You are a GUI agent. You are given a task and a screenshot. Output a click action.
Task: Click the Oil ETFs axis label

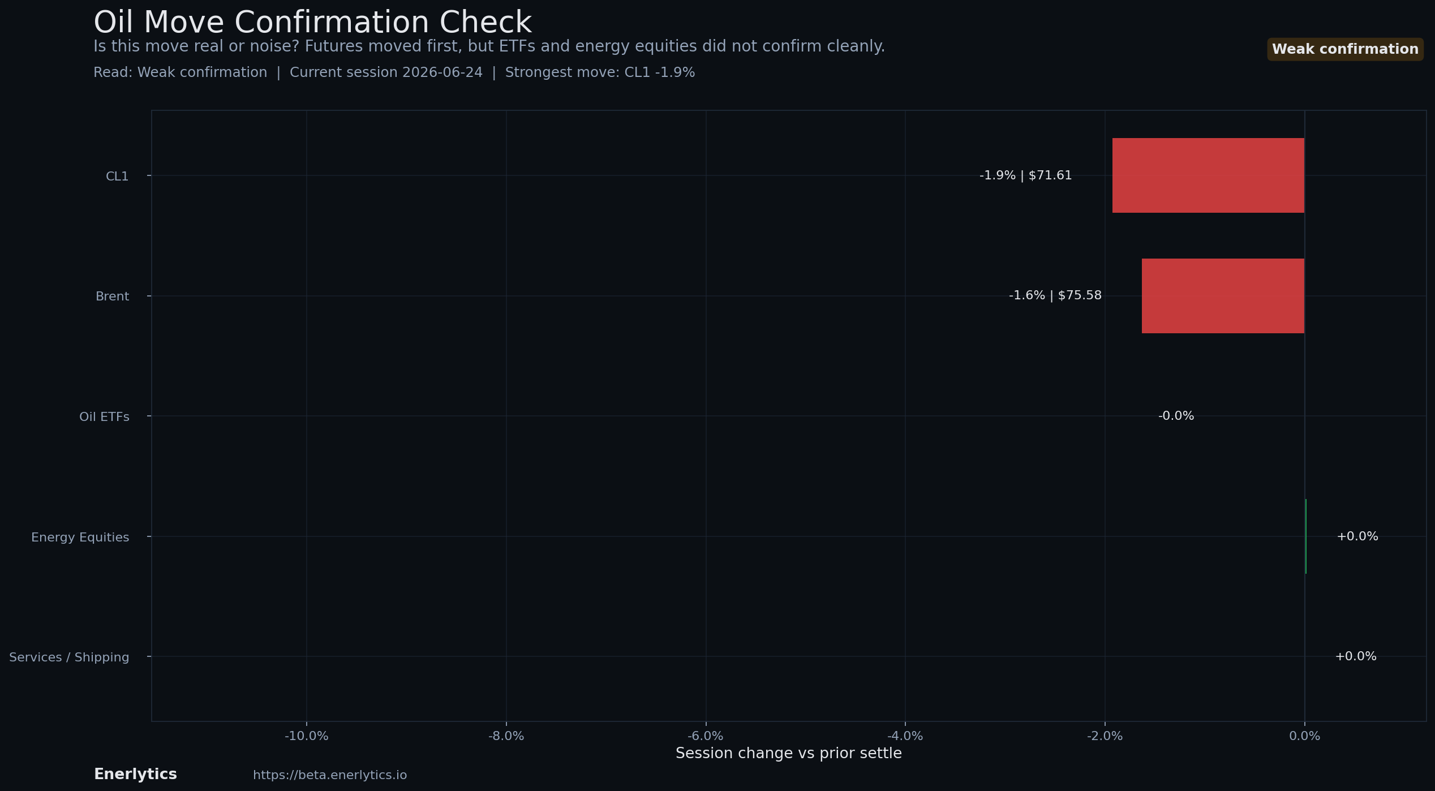pyautogui.click(x=104, y=417)
